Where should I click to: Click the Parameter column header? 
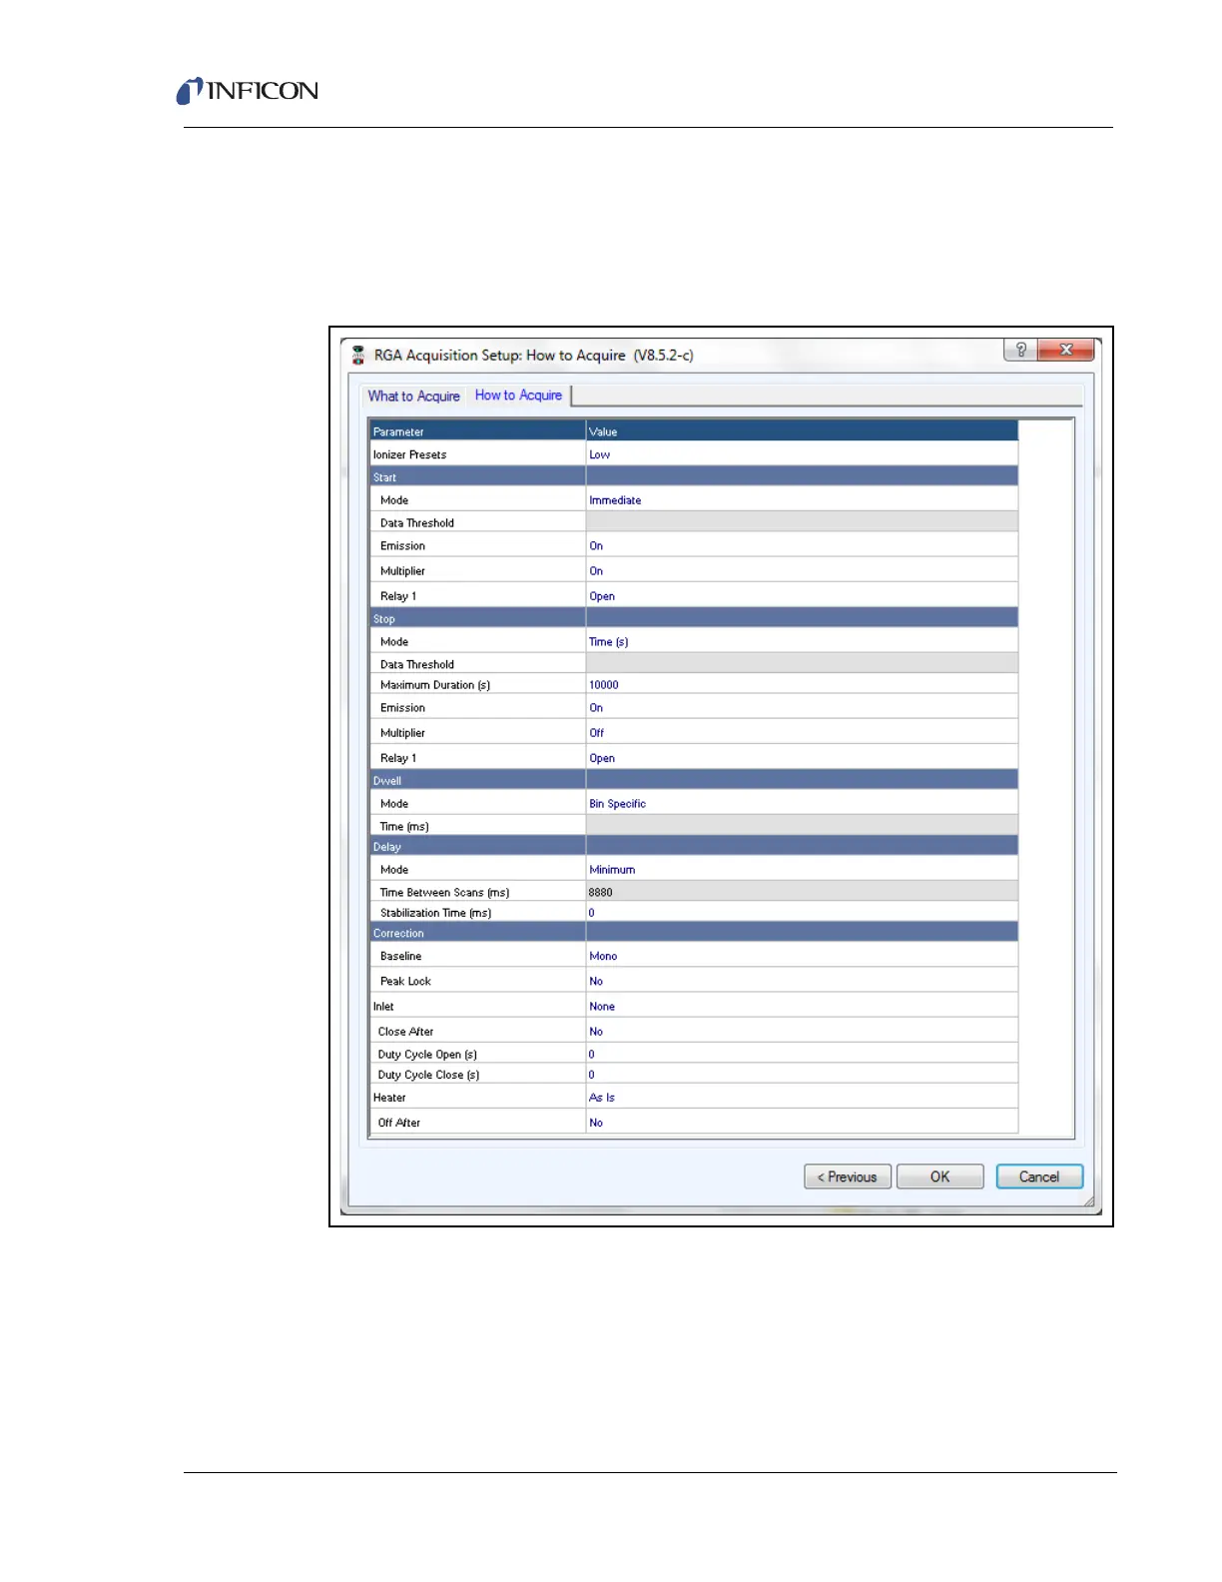coord(477,431)
